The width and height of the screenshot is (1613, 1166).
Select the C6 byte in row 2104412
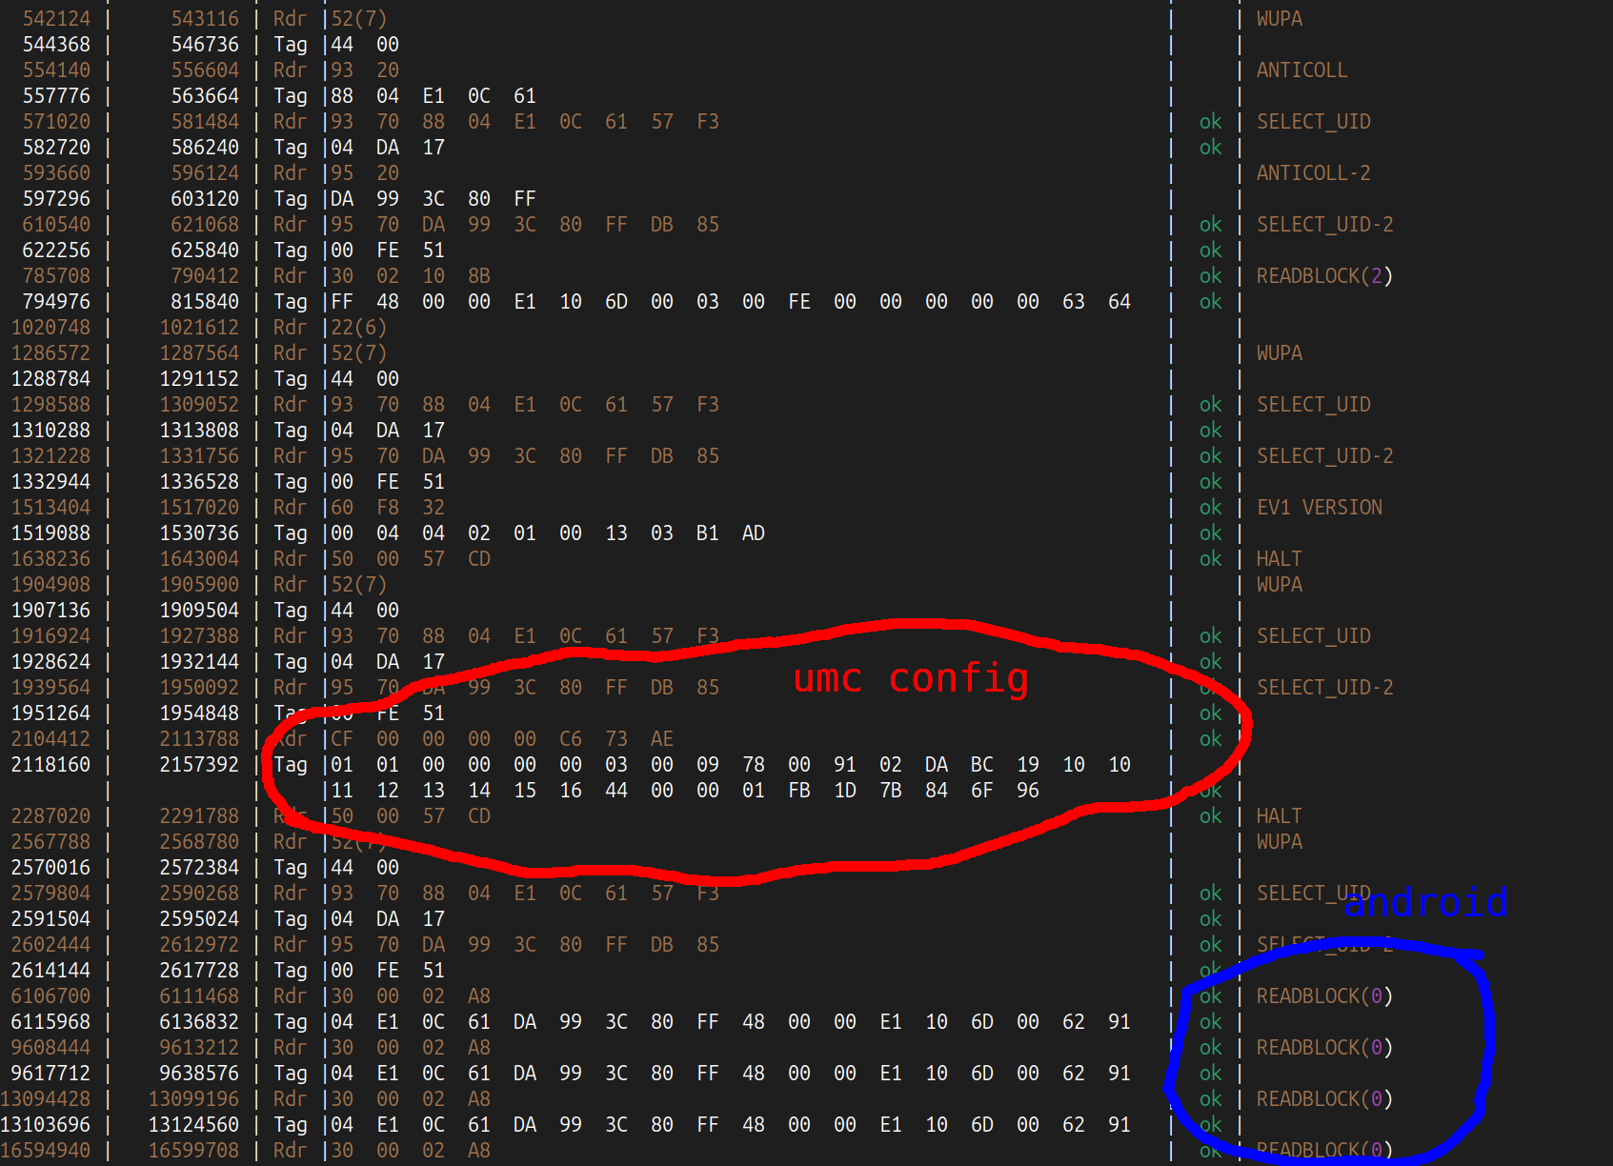pyautogui.click(x=571, y=739)
